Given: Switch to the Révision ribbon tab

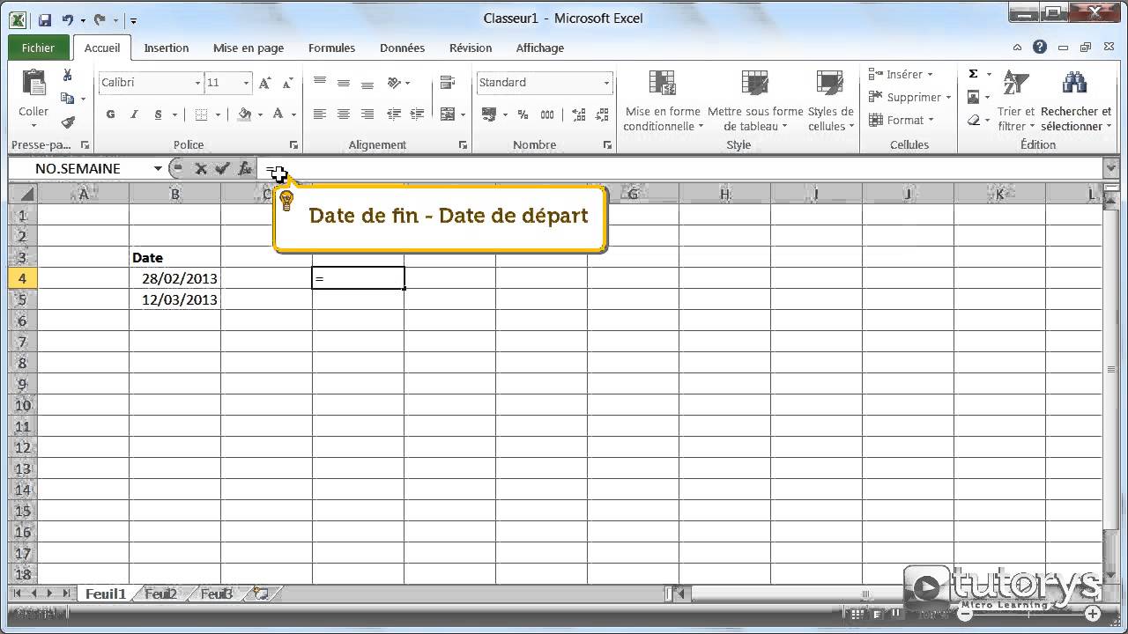Looking at the screenshot, I should pos(471,48).
